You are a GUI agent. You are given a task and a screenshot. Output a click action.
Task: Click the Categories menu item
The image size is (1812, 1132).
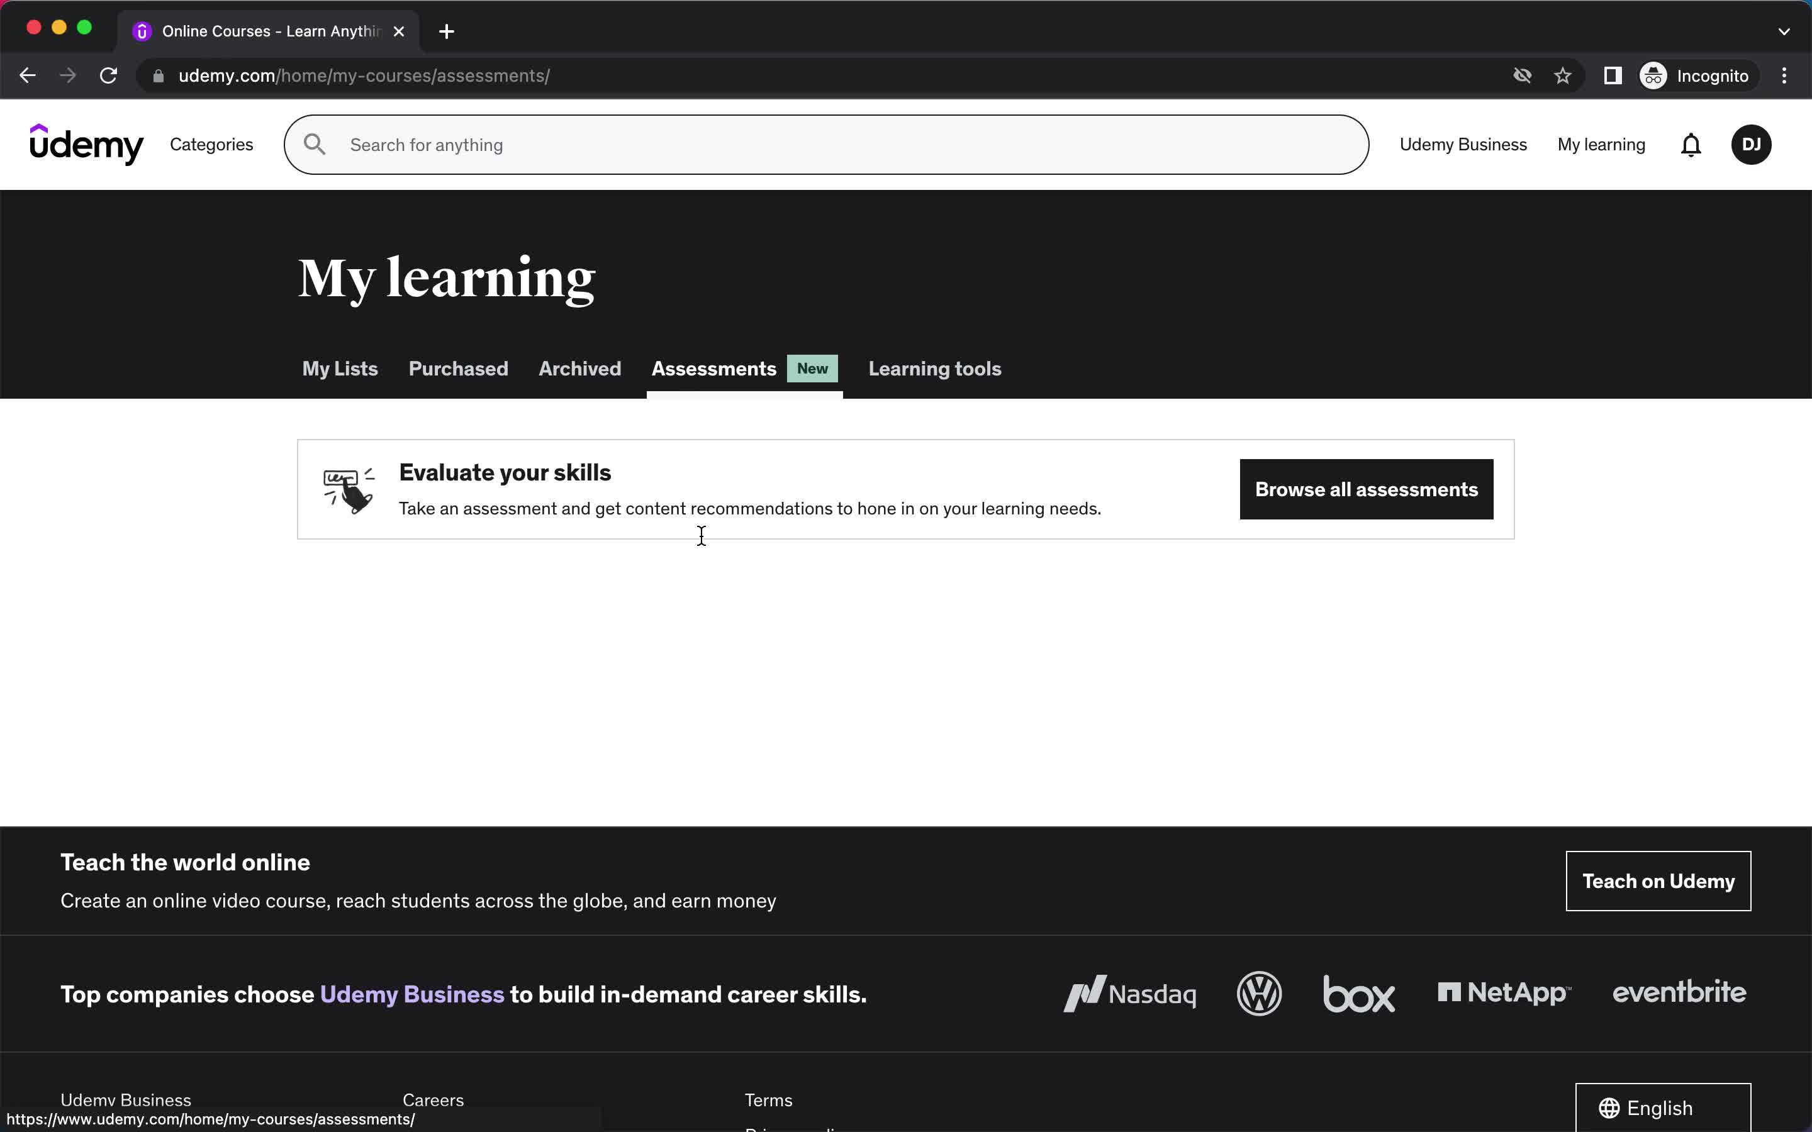coord(211,145)
